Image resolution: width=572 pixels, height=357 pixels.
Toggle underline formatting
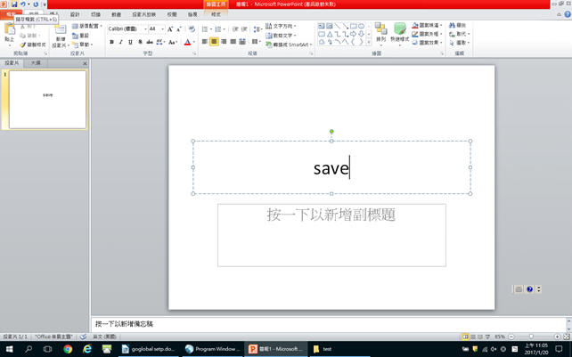coord(131,42)
